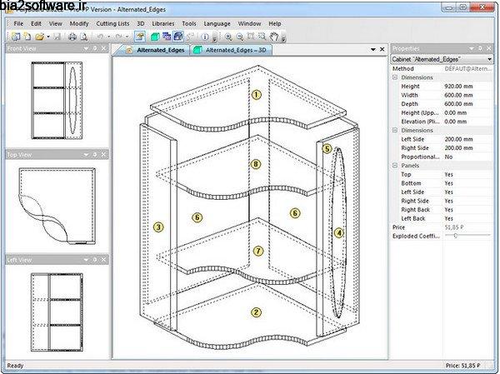Open the document tab list dropdown arrow
Screen dimensions: 500x374
[x=373, y=49]
